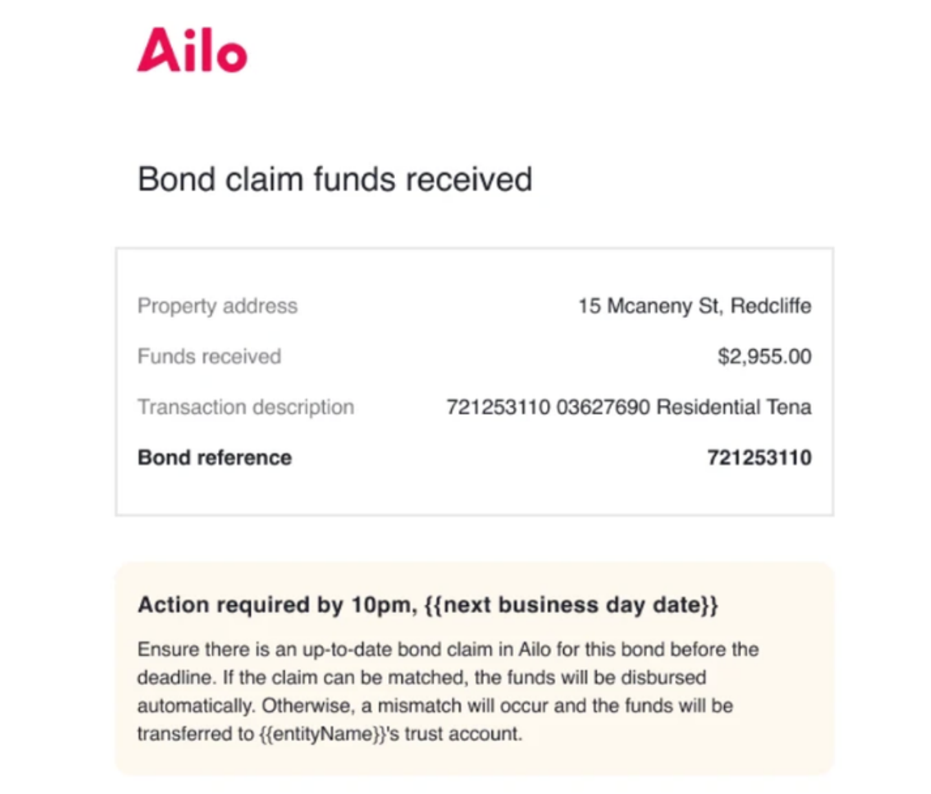Viewport: 931px width, 794px height.
Task: Select the Bond reference label
Action: 215,457
